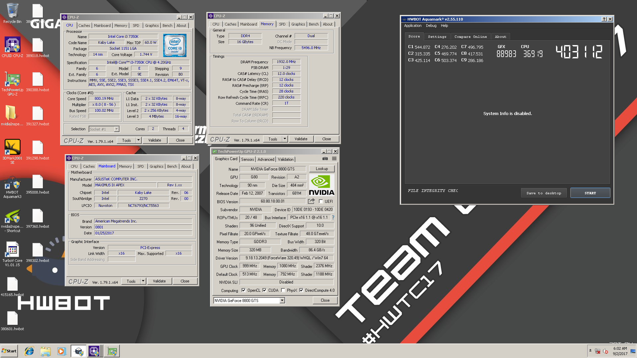The image size is (637, 358).
Task: Open the TurboV Core V1.01.15 shortcut
Action: click(x=12, y=255)
